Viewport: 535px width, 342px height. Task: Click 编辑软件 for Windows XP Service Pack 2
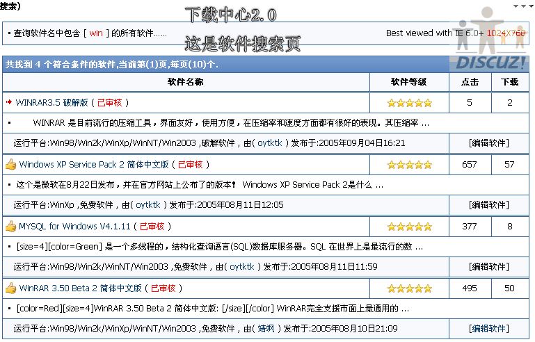coord(489,204)
